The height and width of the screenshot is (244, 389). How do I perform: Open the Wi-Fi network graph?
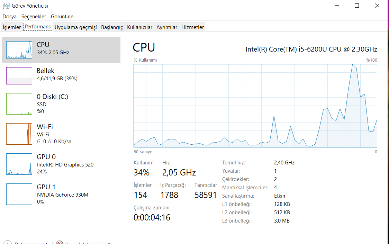click(x=19, y=134)
